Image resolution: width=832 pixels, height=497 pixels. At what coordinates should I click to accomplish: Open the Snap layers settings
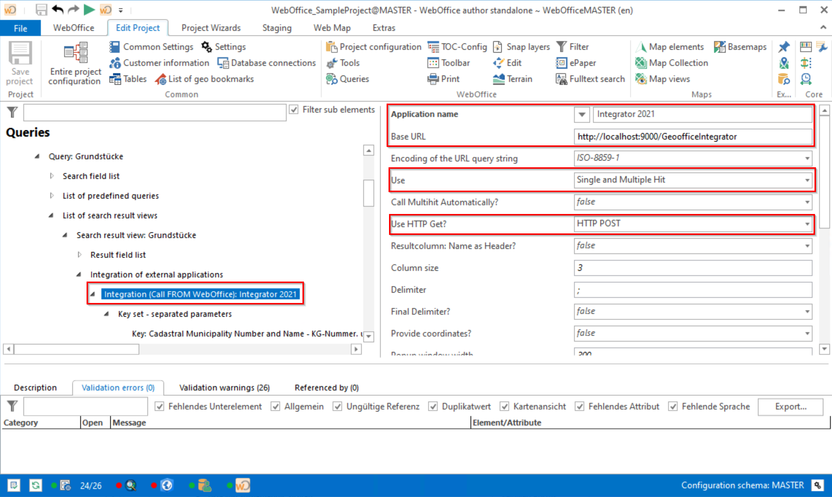(x=521, y=47)
